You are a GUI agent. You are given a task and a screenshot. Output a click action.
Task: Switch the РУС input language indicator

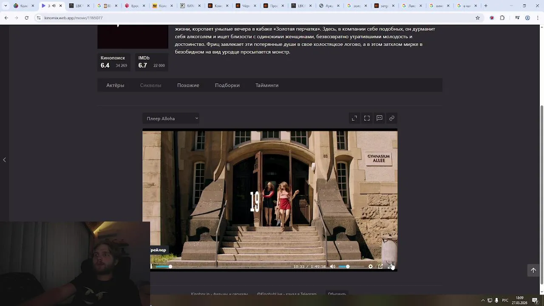pos(505,300)
